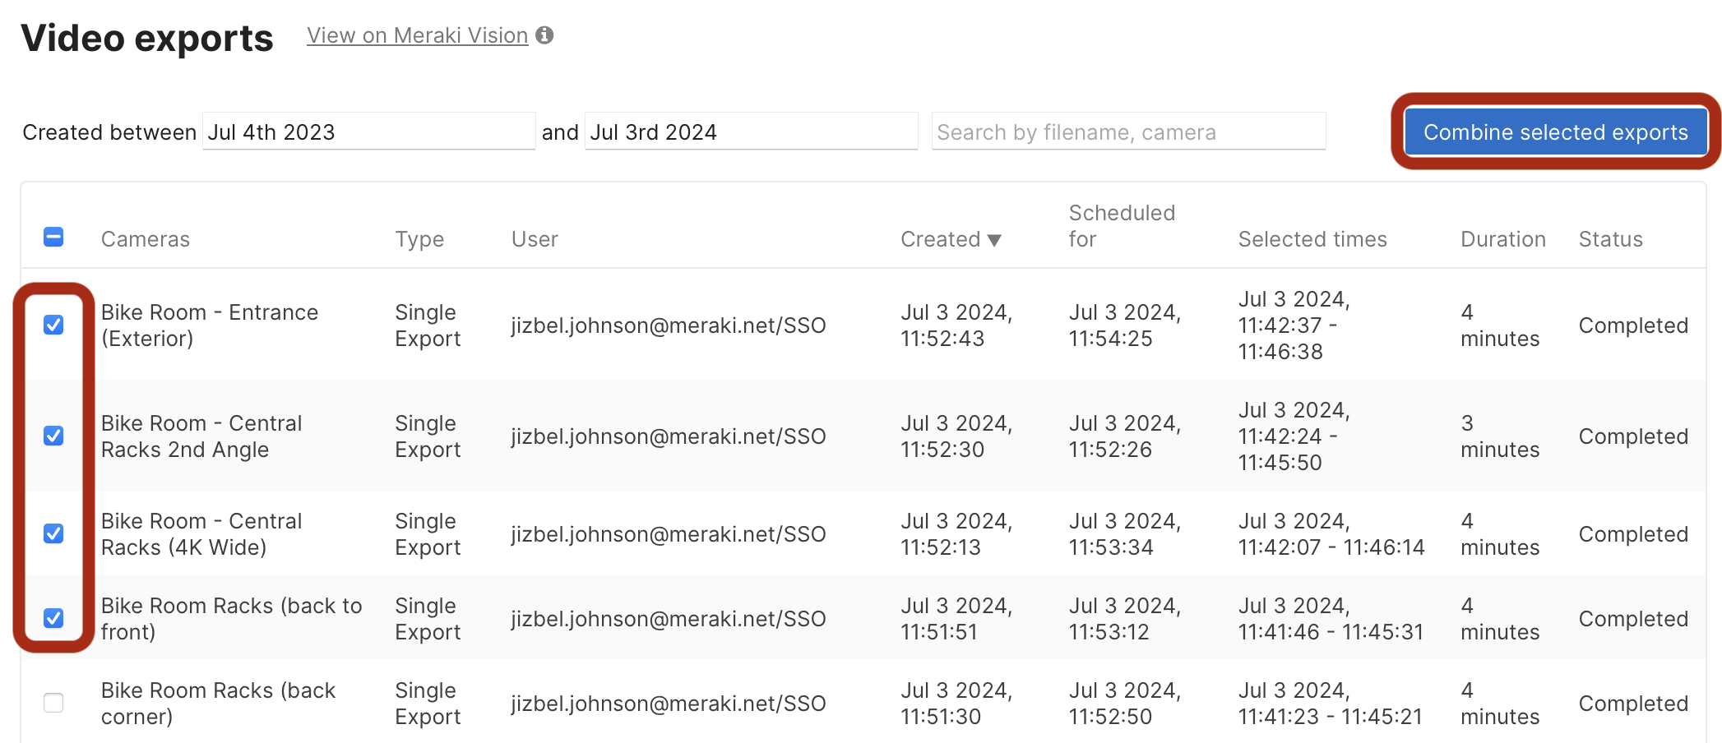
Task: Select the Bike Room Racks (back corner) export
Action: [53, 703]
